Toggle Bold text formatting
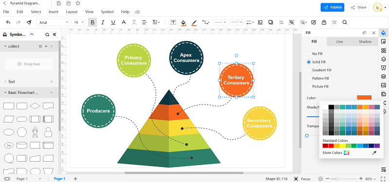Screen dimensions: 389x182 point(92,22)
